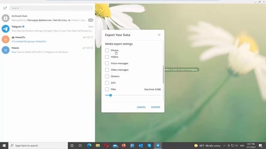Click the archived chats unread counter badge
Image resolution: width=266 pixels, height=149 pixels.
click(x=91, y=20)
